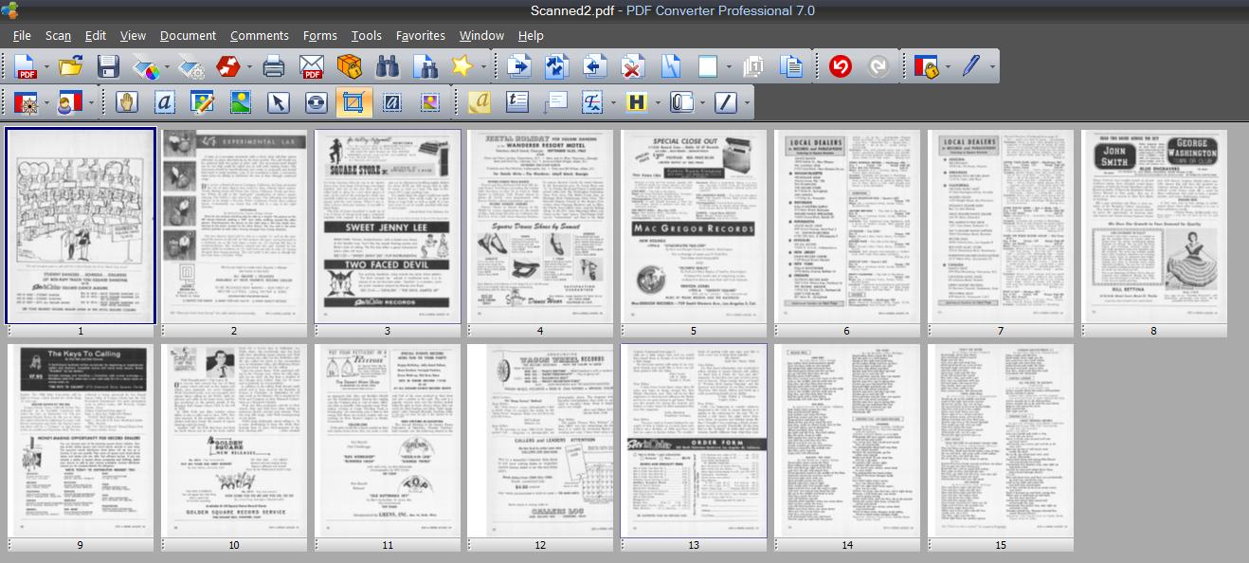Undo with the red circular arrow
This screenshot has width=1249, height=563.
841,66
